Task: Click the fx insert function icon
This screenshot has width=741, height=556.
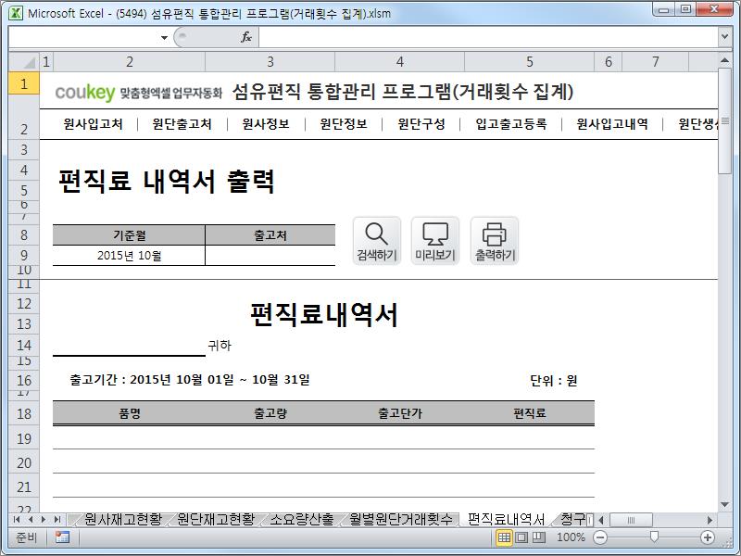Action: pos(246,37)
